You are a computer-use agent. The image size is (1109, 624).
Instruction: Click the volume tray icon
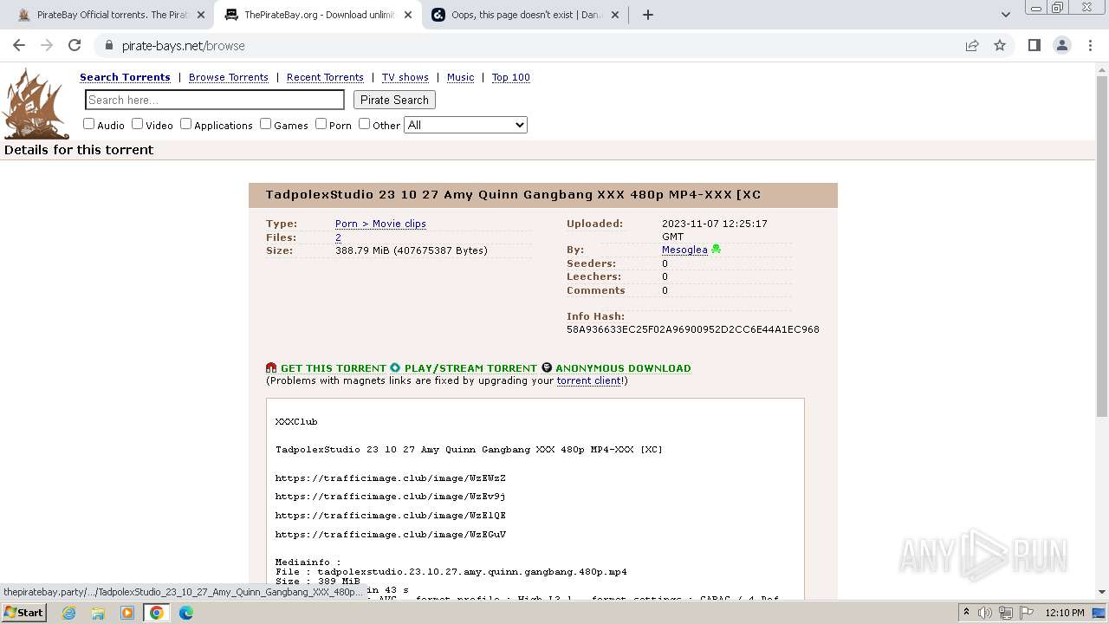[x=985, y=613]
